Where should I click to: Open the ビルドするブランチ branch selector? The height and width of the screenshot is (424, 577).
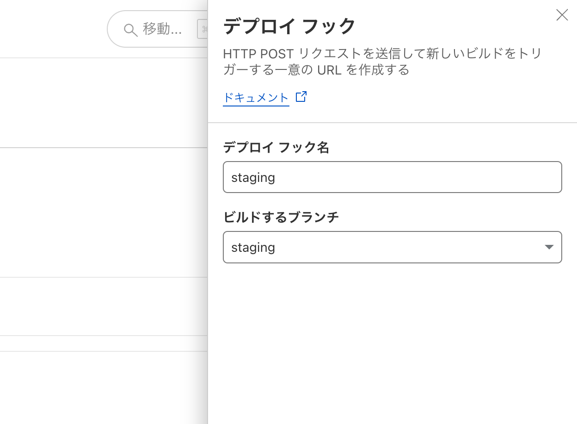pos(393,247)
